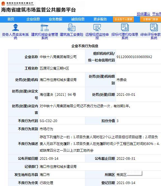The width and height of the screenshot is (161, 186).
Task: Select 行政处理 classification value
Action: coord(46,183)
